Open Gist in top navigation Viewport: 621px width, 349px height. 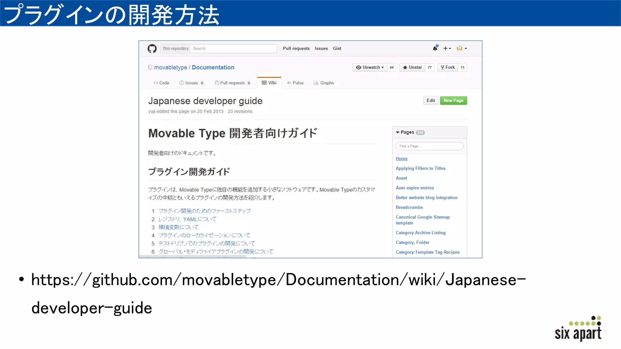click(x=337, y=48)
